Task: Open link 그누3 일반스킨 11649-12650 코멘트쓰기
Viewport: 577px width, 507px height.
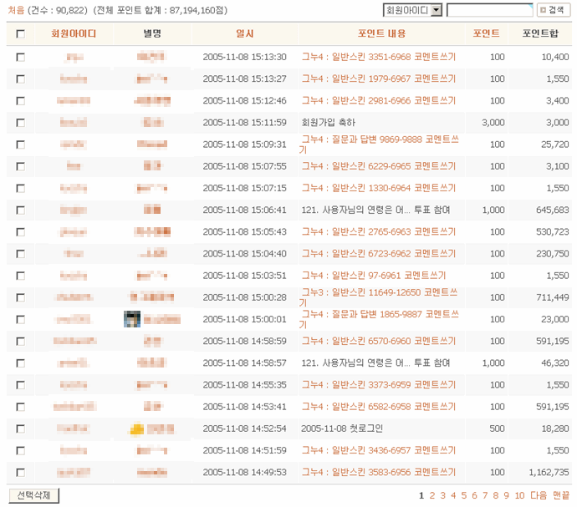Action: click(380, 297)
